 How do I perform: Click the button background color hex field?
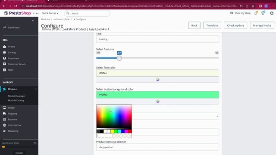coord(157,95)
